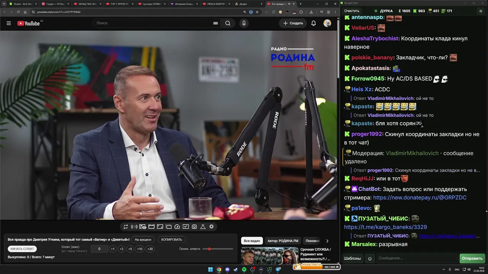Click the clapperboard icon in the player toolbar
The width and height of the screenshot is (488, 274).
coord(151,227)
